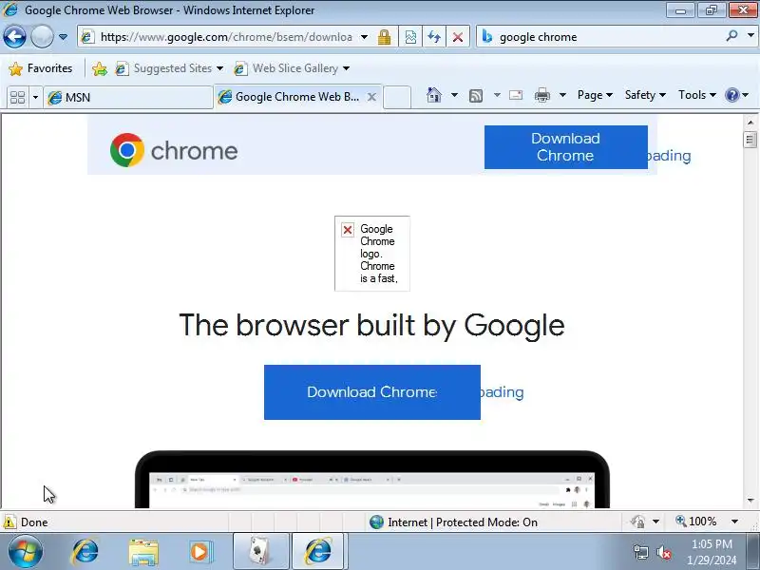Stop loading with the red X icon

point(458,37)
